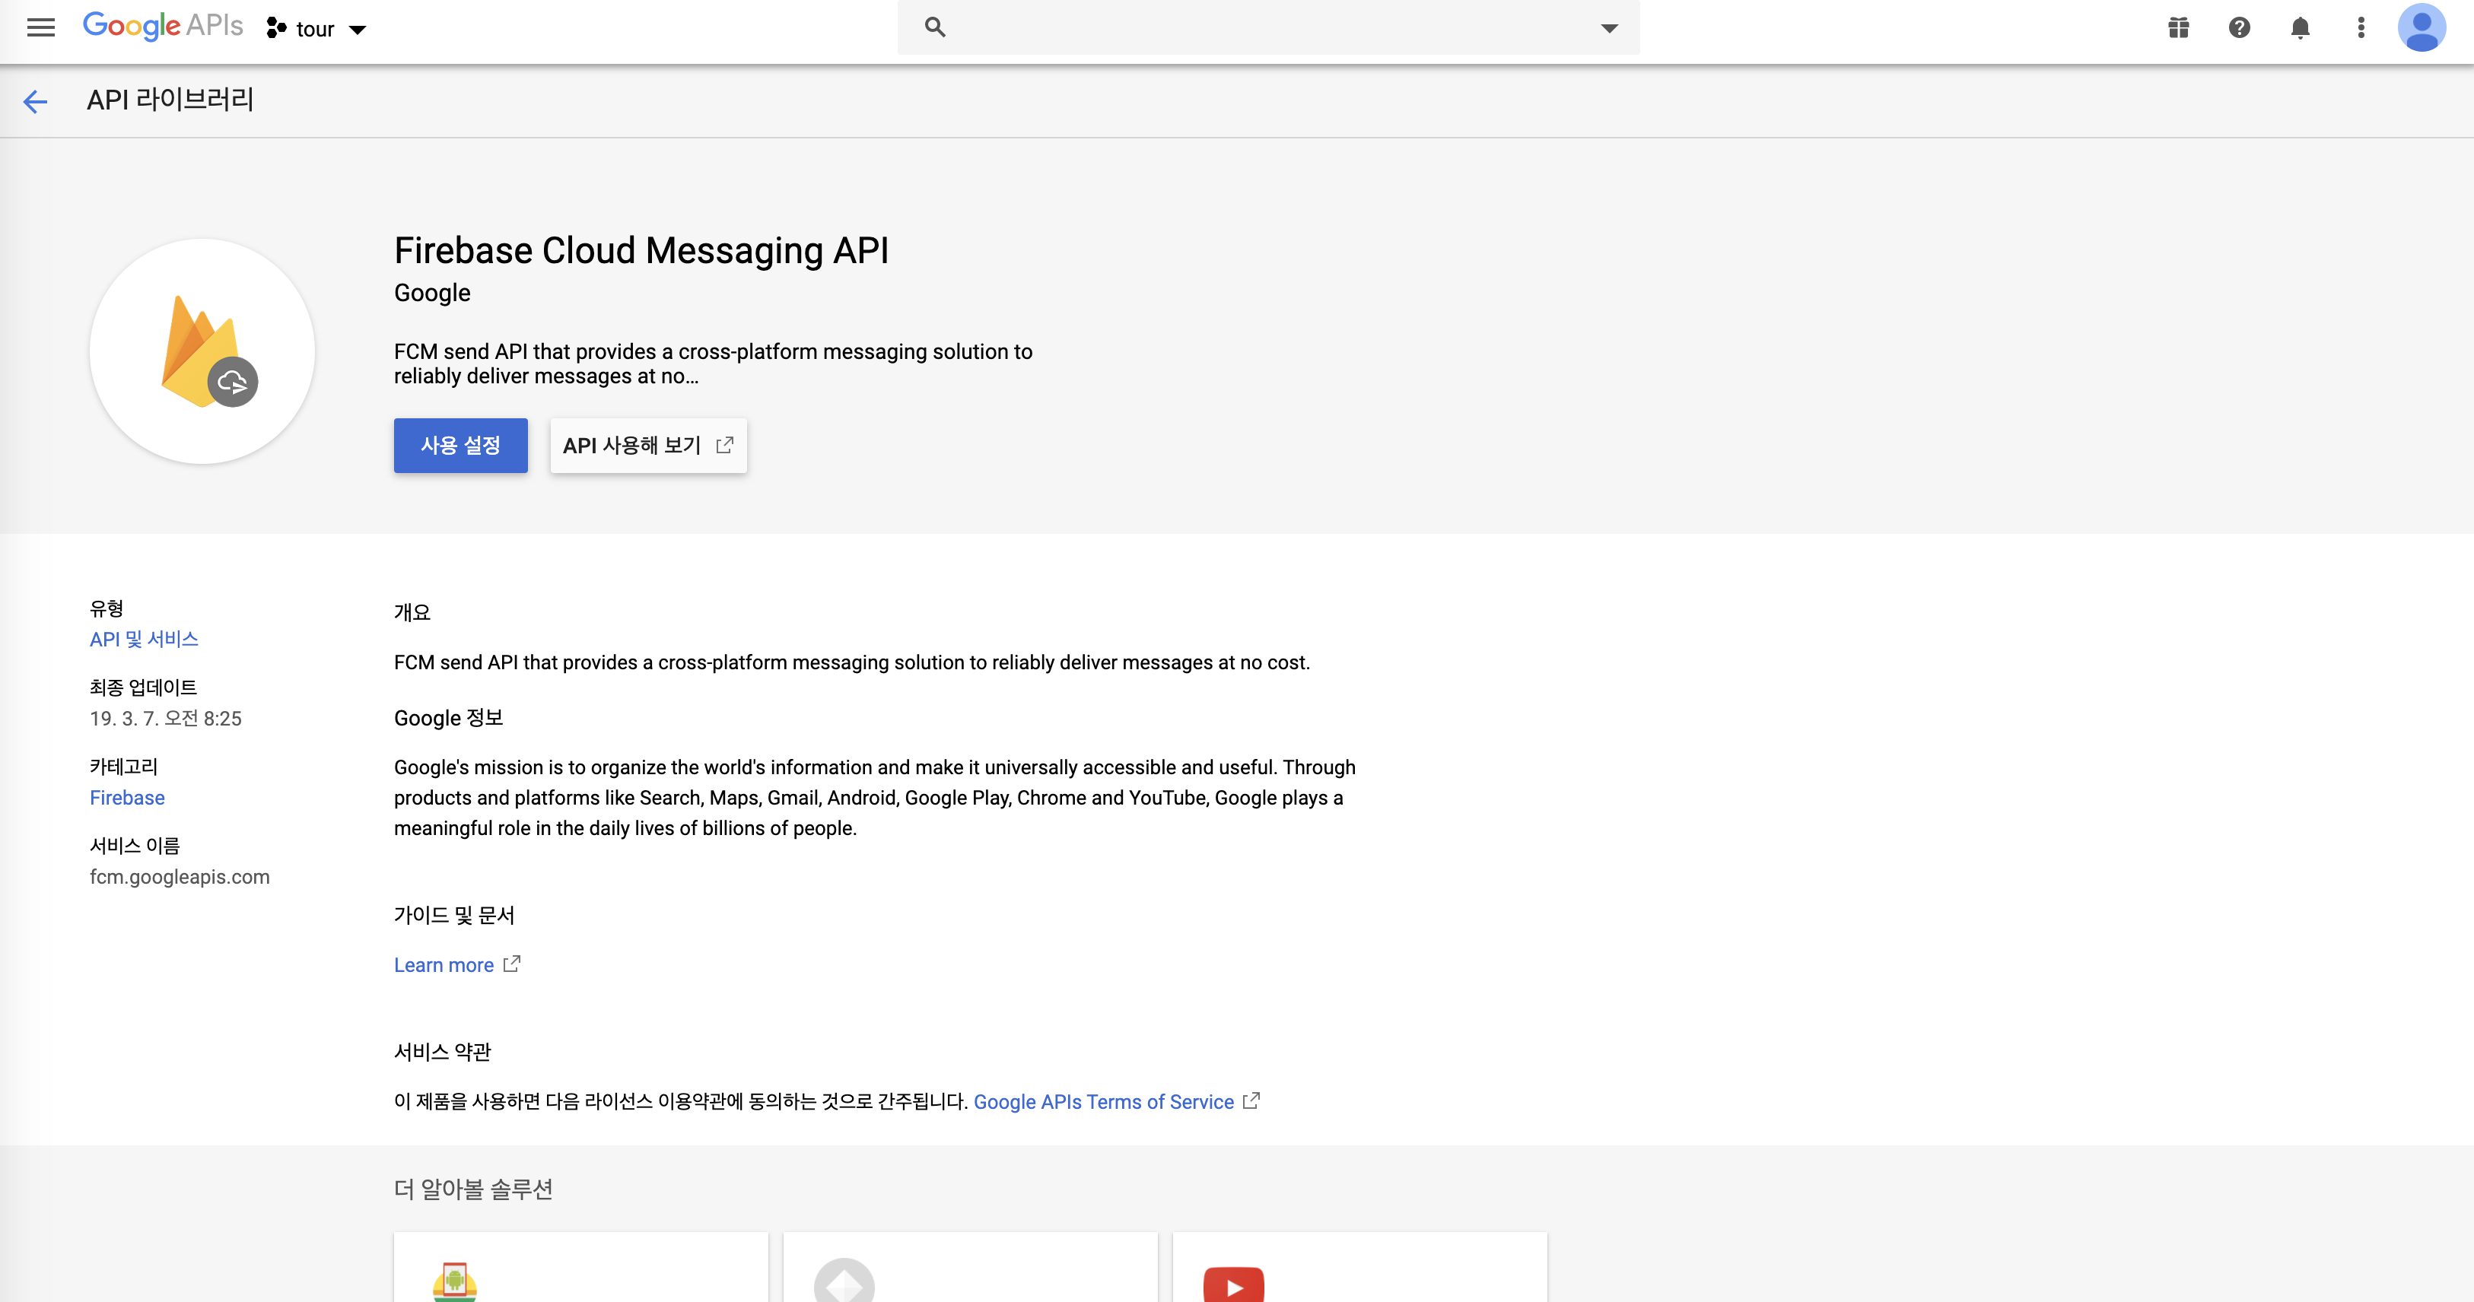
Task: Open the YouTube solution card
Action: click(1359, 1268)
